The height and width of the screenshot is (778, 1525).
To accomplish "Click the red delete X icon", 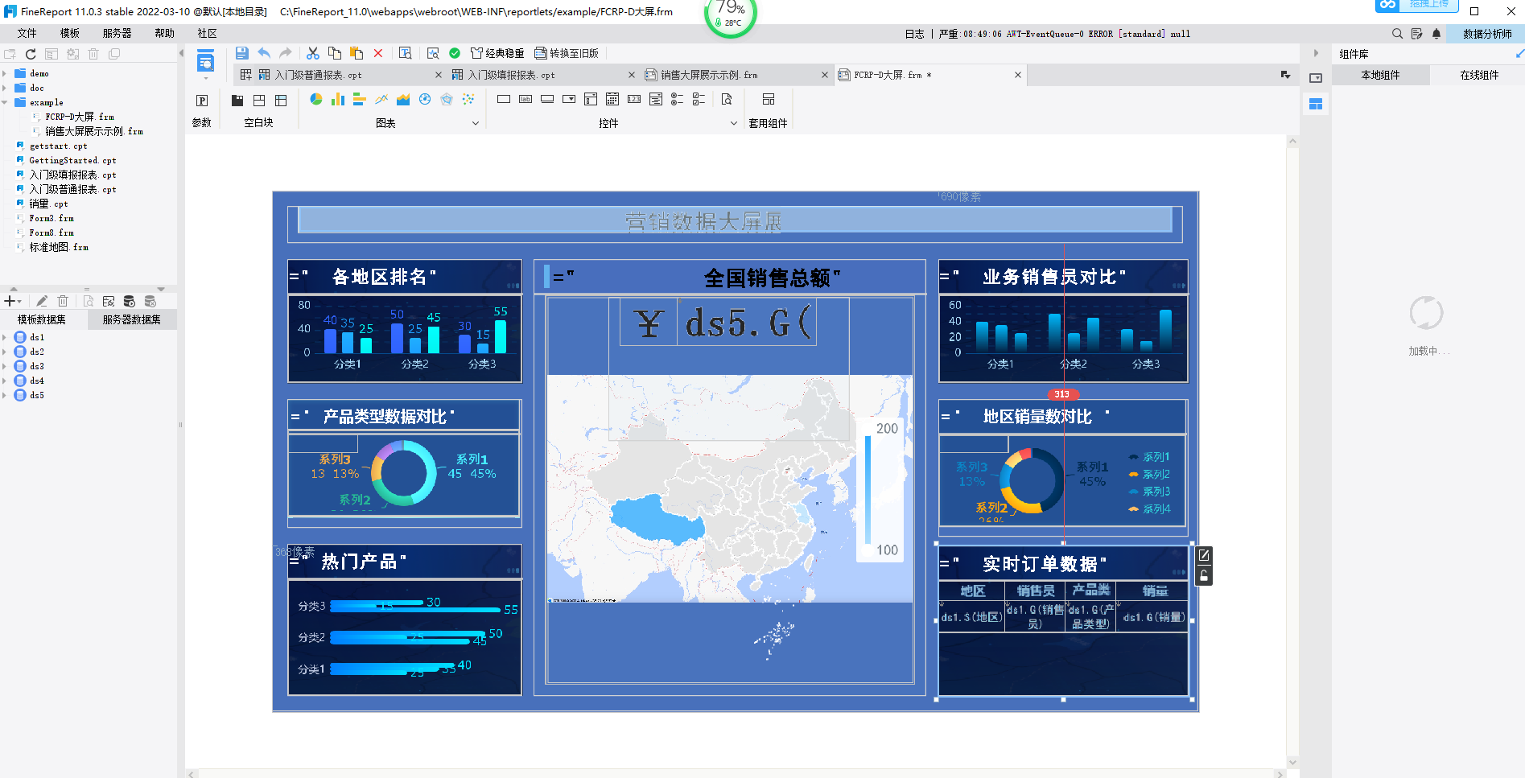I will (x=378, y=53).
